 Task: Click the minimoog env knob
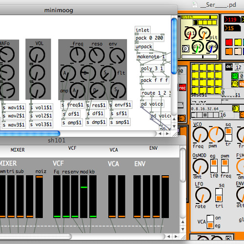117,56
